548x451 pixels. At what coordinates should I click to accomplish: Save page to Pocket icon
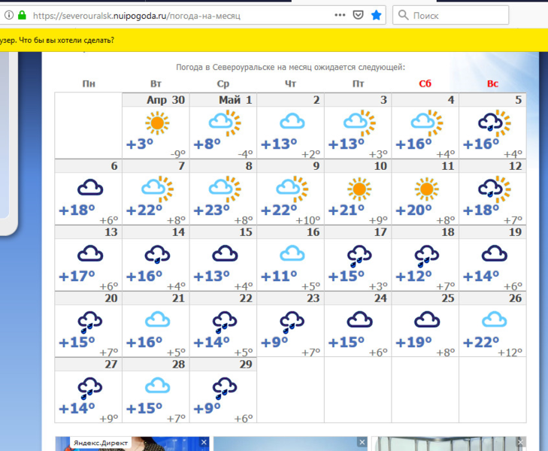click(x=359, y=15)
